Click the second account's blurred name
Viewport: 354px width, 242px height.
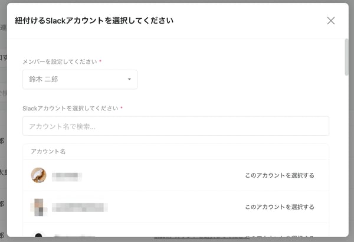pos(79,207)
